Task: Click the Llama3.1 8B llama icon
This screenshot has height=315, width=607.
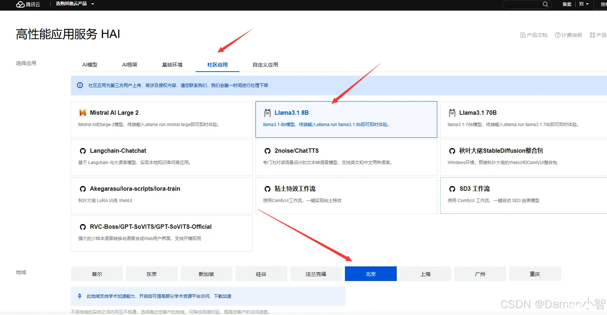Action: 268,113
